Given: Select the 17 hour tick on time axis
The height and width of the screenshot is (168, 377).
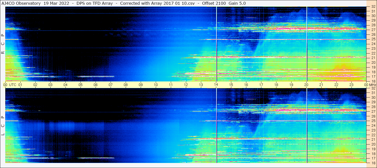Looking at the screenshot, I should tap(261, 85).
